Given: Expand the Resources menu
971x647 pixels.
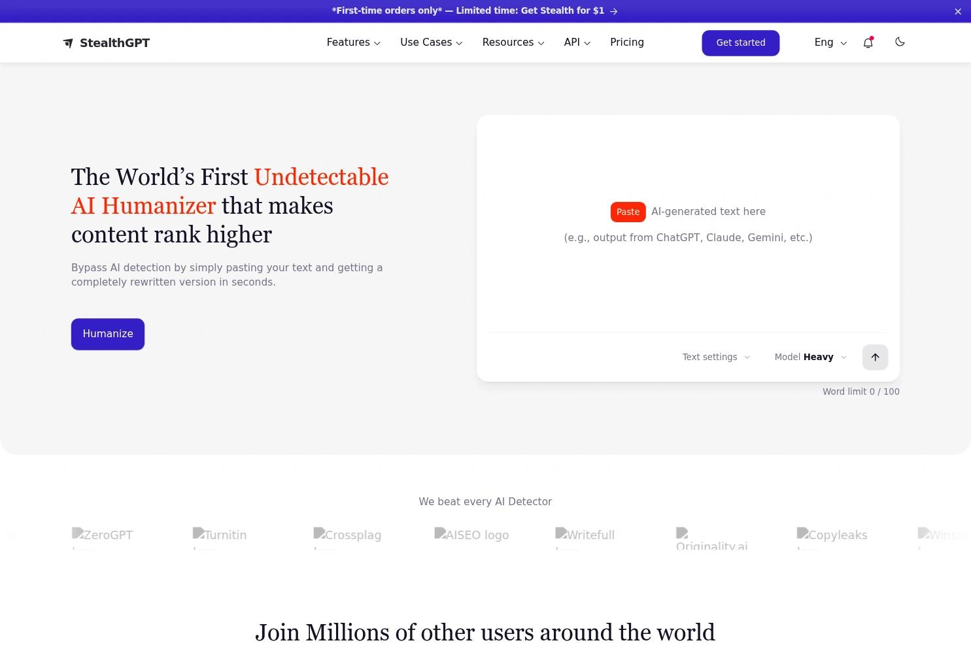Looking at the screenshot, I should pos(513,42).
